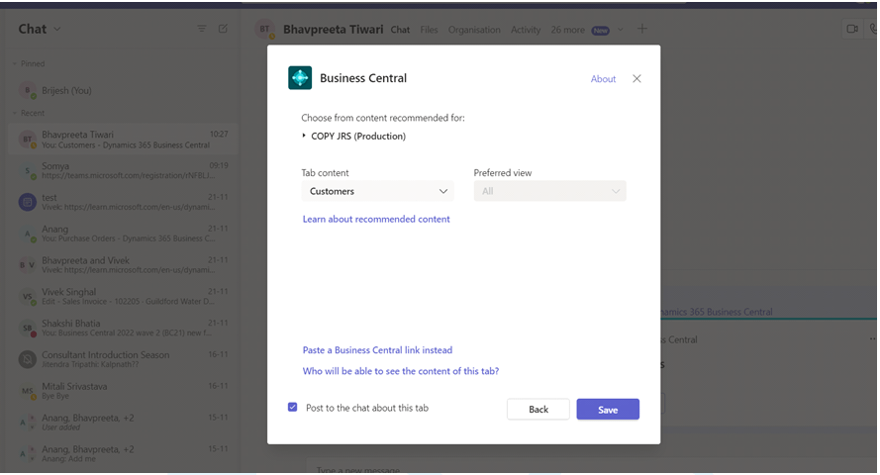
Task: Open Who will be able to see content link
Action: [x=401, y=371]
